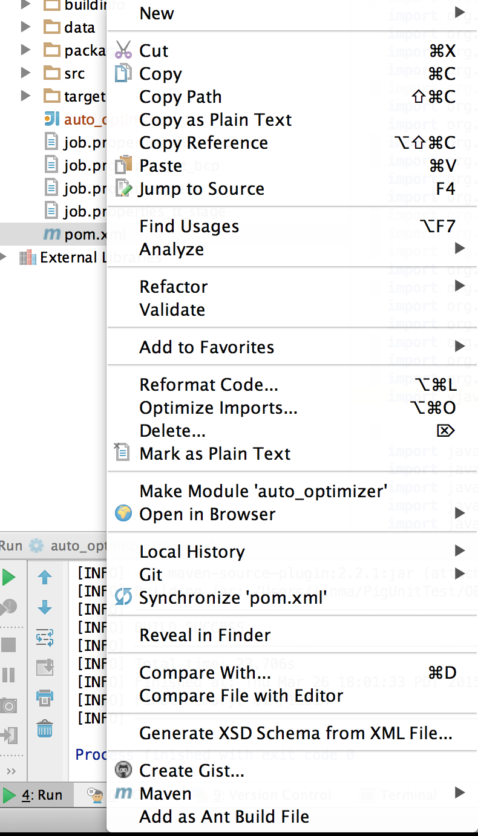Choose Jump to Source entry

[292, 189]
